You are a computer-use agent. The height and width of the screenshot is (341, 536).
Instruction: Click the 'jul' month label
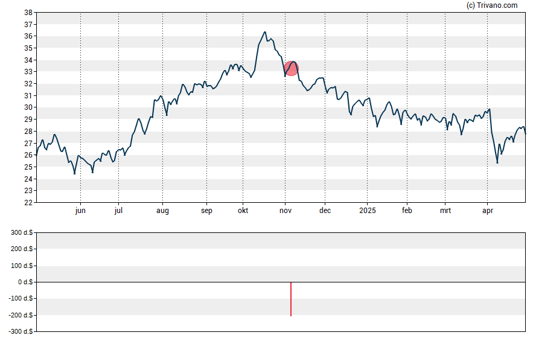click(118, 211)
